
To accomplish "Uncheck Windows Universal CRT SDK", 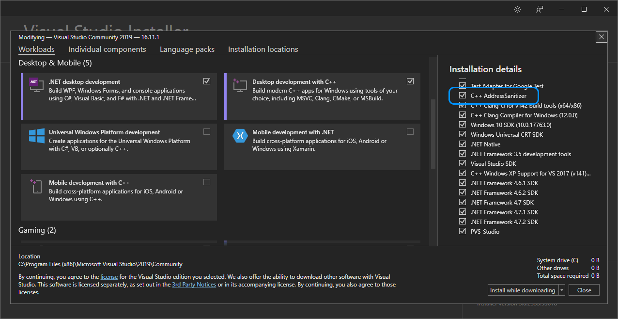I will (463, 135).
